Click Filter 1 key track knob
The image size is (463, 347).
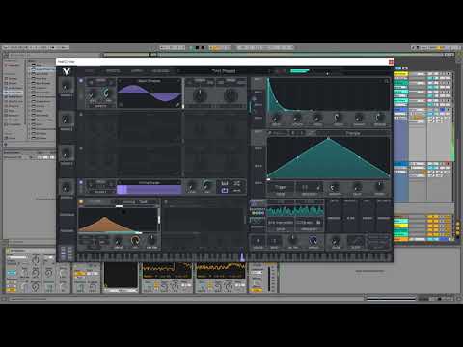(x=151, y=240)
